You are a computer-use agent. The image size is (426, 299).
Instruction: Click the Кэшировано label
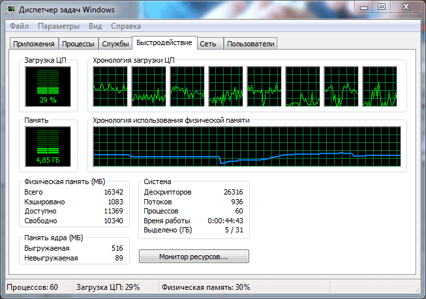(44, 202)
